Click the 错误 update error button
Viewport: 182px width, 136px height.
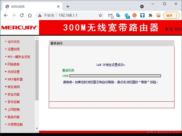[x=171, y=15]
